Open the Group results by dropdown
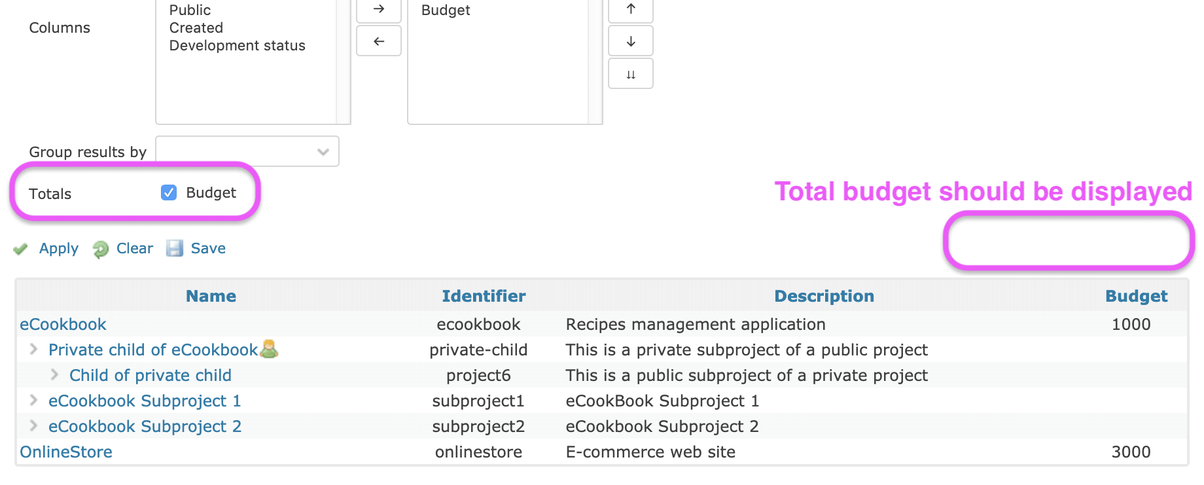 click(247, 152)
